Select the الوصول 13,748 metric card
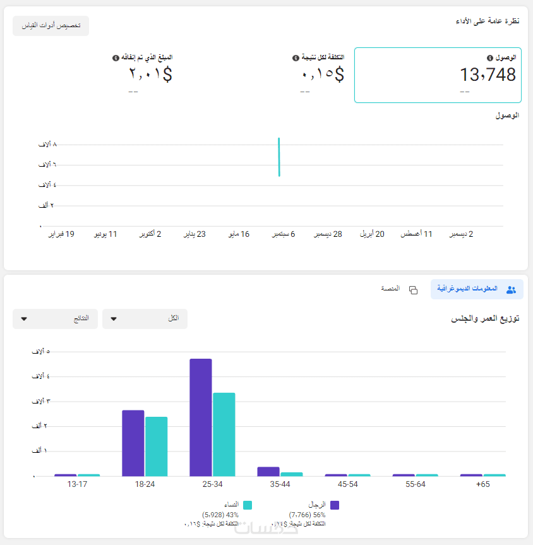The height and width of the screenshot is (545, 533). 438,75
